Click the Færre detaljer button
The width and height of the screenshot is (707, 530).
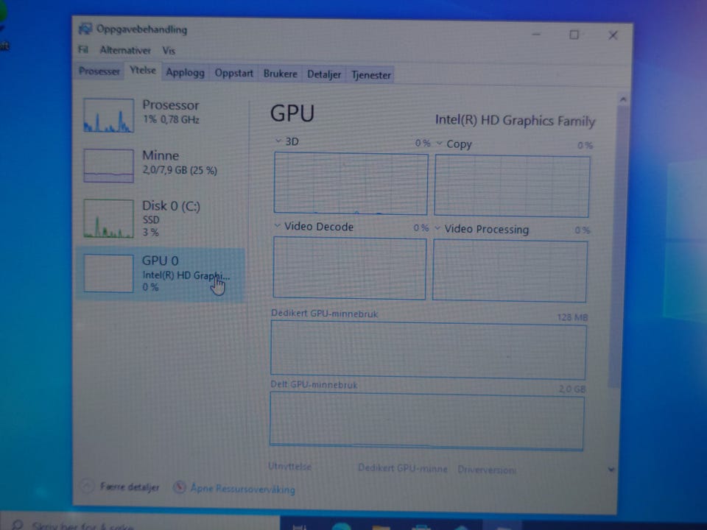pyautogui.click(x=120, y=487)
